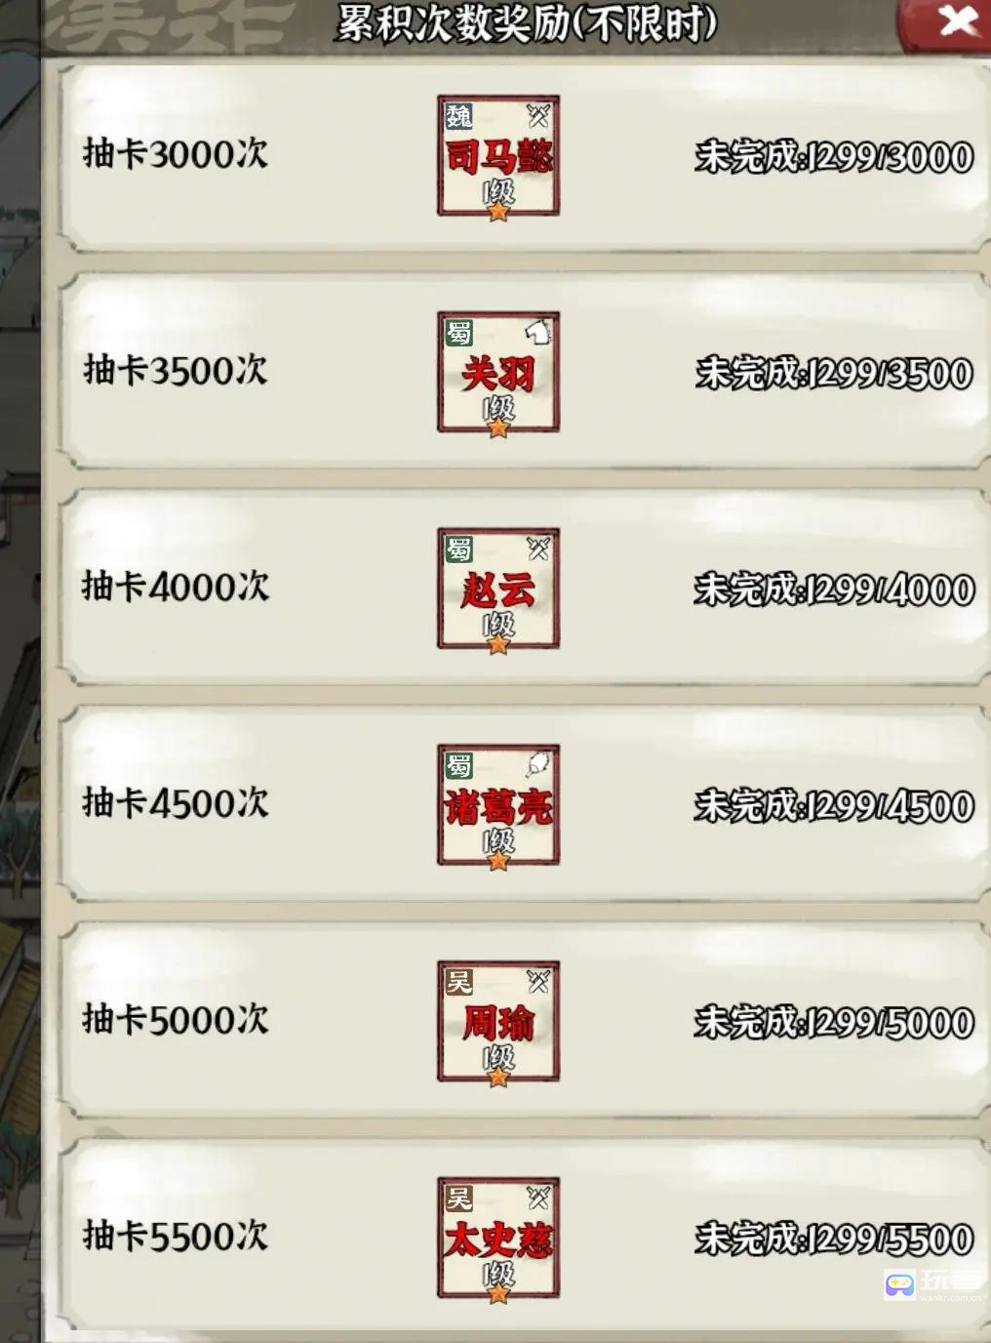991x1343 pixels.
Task: Close the cumulative rewards panel
Action: click(958, 20)
